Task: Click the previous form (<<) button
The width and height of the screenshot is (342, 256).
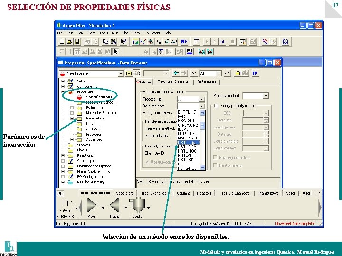Action: click(194, 73)
